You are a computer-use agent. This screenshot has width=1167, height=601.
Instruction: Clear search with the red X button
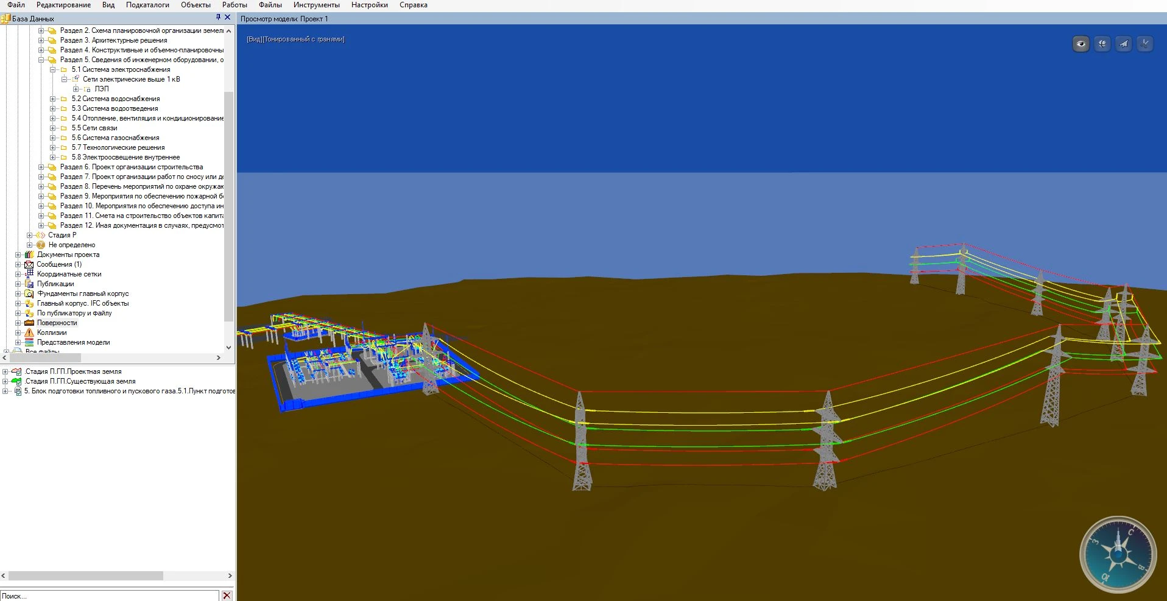(x=227, y=596)
